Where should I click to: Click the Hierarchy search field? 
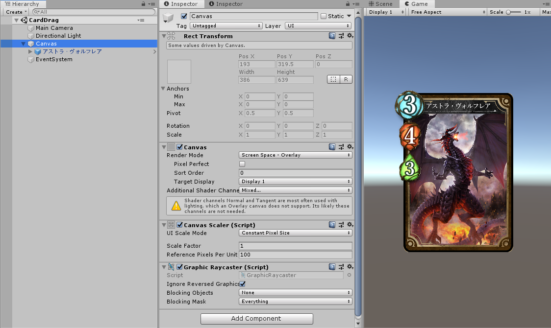point(94,12)
